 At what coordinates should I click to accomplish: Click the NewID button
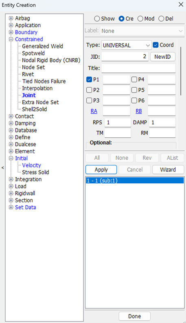(162, 57)
